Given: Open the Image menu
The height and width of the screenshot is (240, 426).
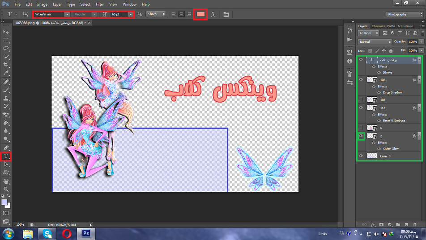Looking at the screenshot, I should [42, 4].
